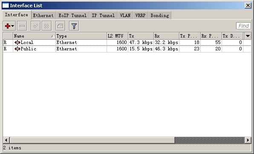Screen dimensions: 254x154
Task: Switch to the Bonding tab
Action: (160, 15)
